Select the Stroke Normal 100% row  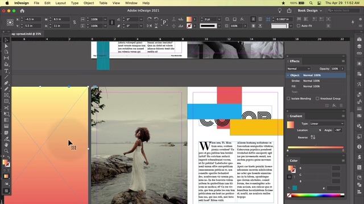point(316,80)
